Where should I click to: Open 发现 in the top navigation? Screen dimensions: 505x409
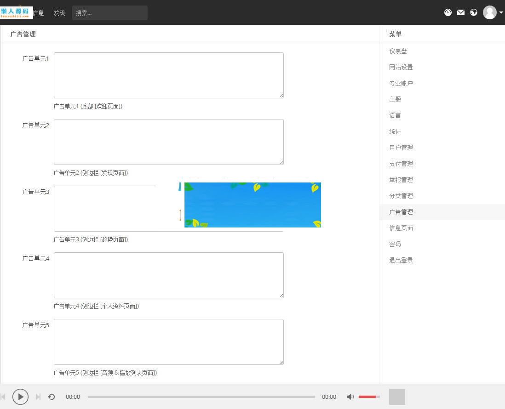point(59,13)
